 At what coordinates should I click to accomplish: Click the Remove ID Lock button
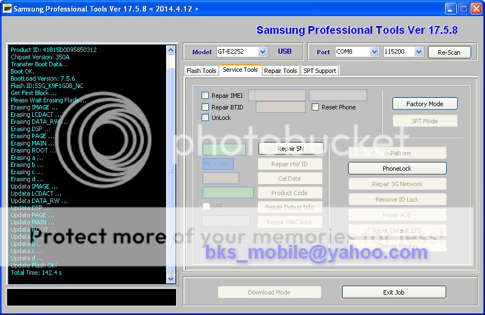point(397,199)
